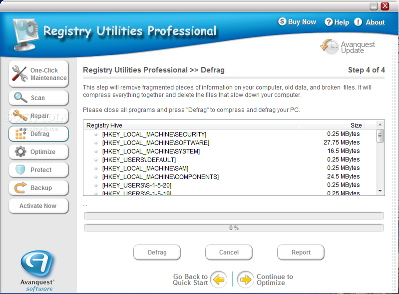Image resolution: width=399 pixels, height=294 pixels.
Task: Go to the Repair section
Action: [x=38, y=116]
